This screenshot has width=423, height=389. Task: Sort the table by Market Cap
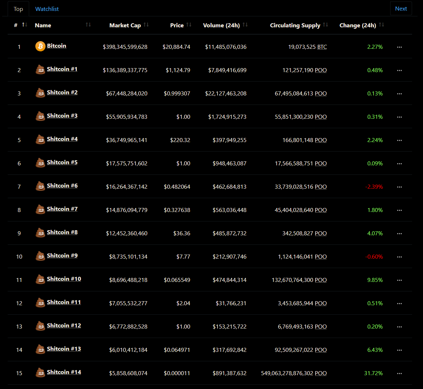point(146,25)
